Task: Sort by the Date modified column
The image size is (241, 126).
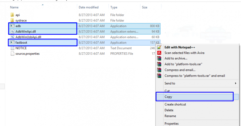Action: click(x=89, y=7)
